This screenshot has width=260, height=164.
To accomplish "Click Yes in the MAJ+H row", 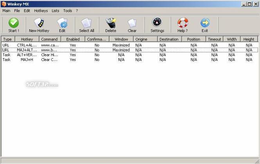I will pyautogui.click(x=73, y=60).
